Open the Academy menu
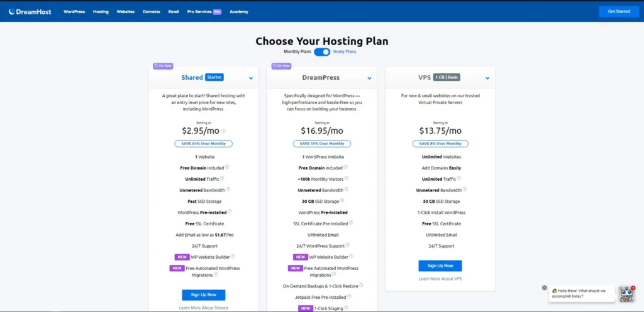Image resolution: width=644 pixels, height=312 pixels. (x=239, y=12)
